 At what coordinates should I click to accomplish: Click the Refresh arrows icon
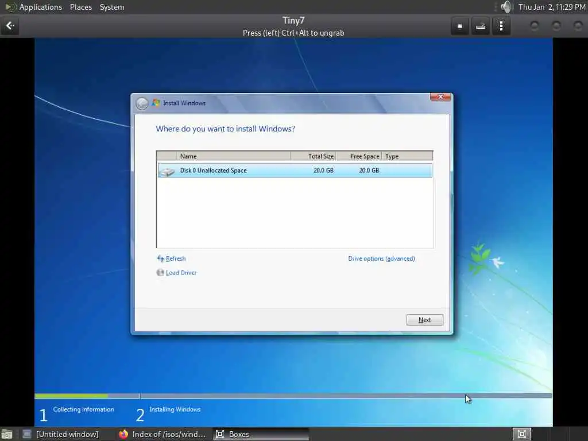coord(161,258)
